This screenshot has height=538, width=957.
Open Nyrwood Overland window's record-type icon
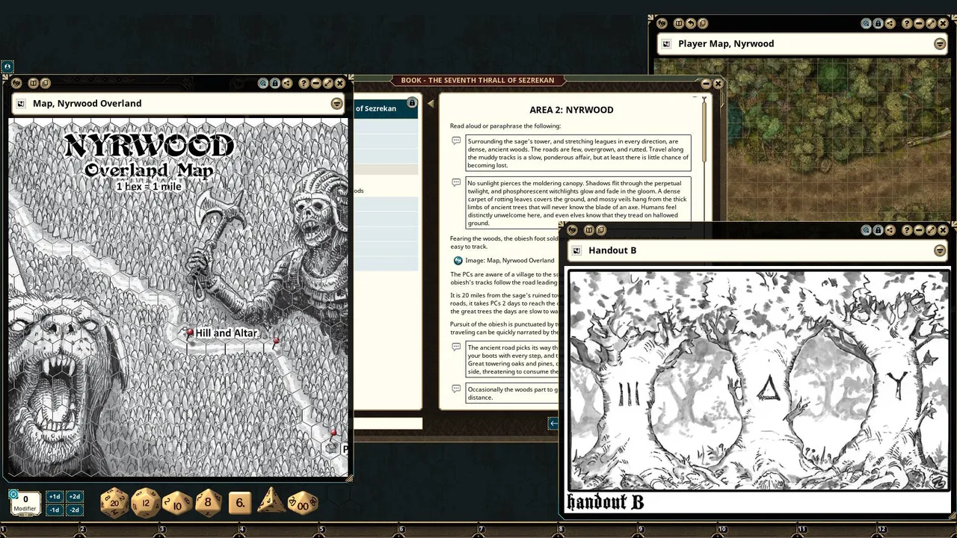tap(16, 84)
